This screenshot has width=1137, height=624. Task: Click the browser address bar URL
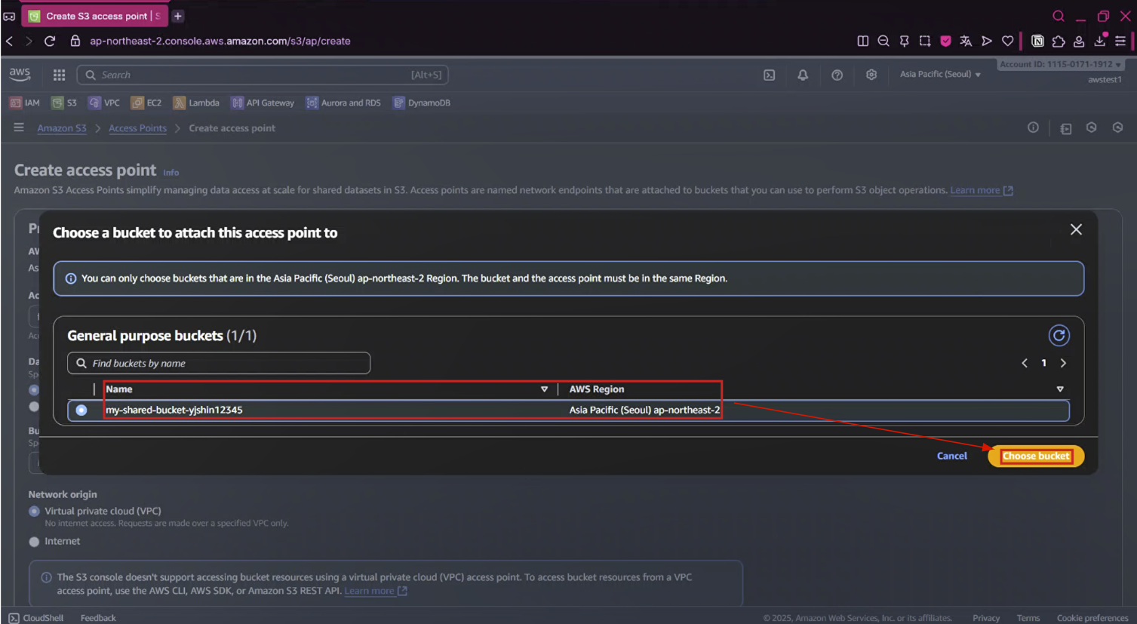click(220, 41)
